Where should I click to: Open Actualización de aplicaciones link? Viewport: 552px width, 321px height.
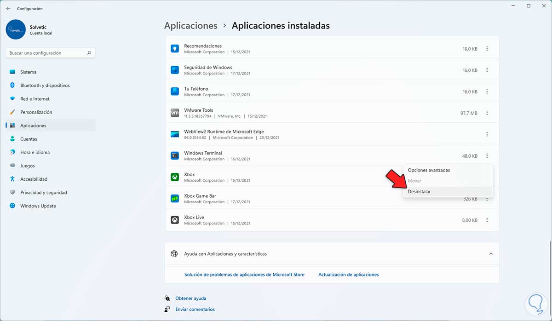pyautogui.click(x=349, y=275)
